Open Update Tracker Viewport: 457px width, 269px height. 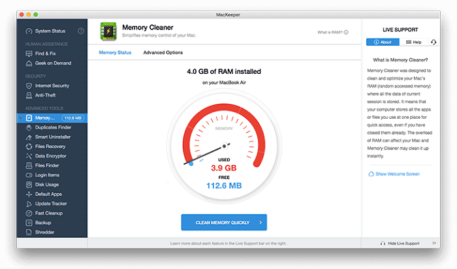[46, 204]
